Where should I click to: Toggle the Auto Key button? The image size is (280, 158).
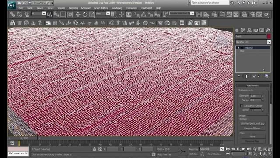pos(193,149)
